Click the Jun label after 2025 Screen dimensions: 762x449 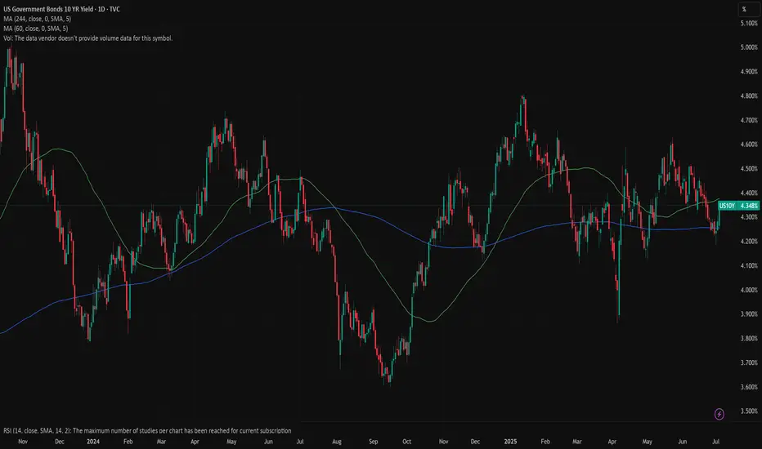click(x=683, y=442)
